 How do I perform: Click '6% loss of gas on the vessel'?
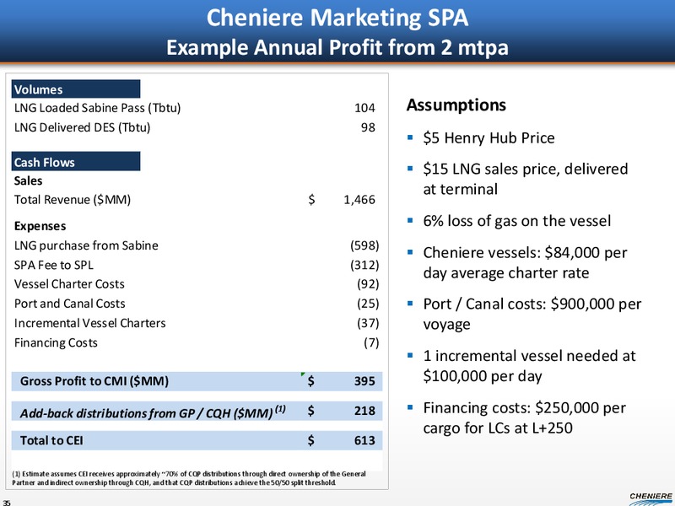(x=517, y=221)
